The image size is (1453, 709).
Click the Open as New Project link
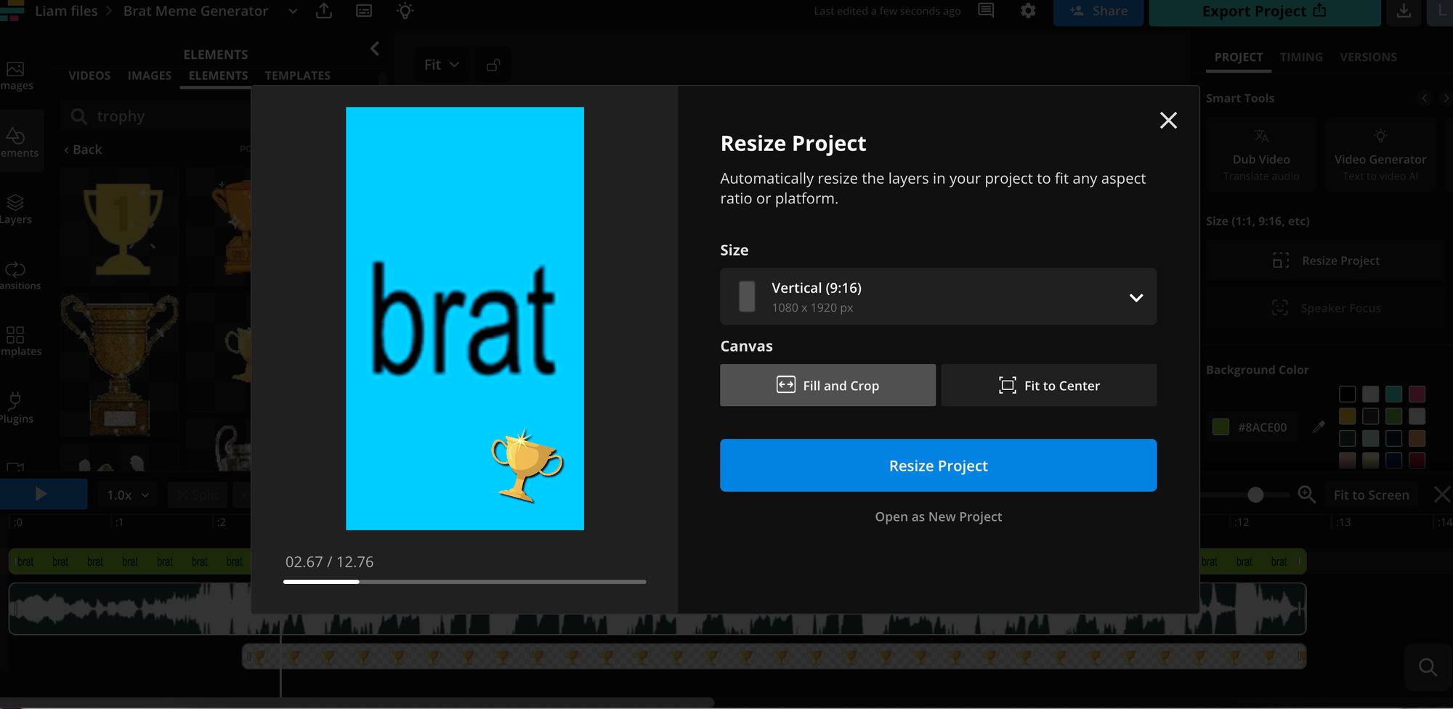tap(938, 516)
